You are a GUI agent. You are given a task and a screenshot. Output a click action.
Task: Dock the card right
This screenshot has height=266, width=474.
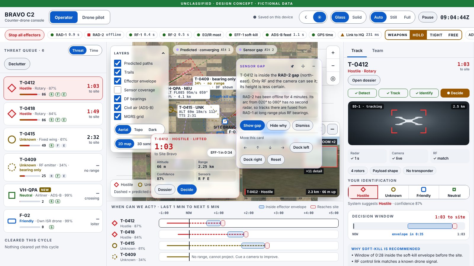(252, 160)
